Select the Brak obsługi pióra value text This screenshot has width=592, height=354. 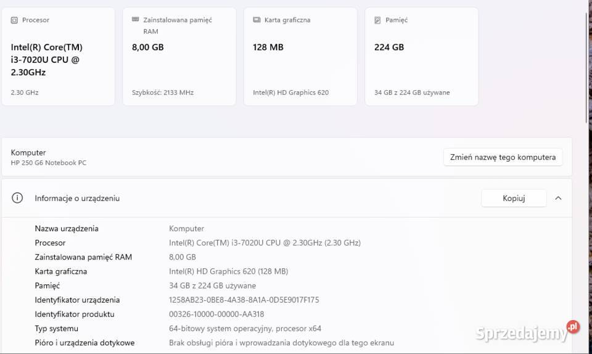(x=282, y=343)
